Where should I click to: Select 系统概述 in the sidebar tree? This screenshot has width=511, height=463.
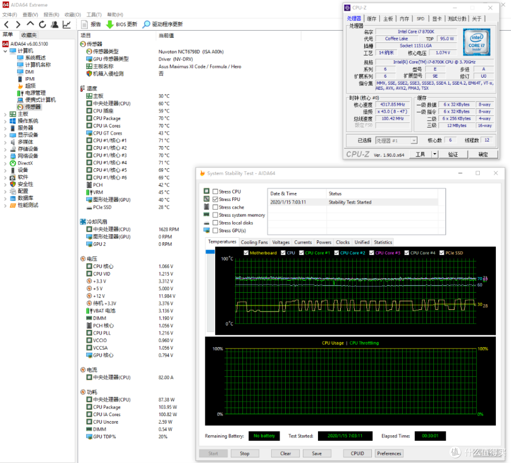pyautogui.click(x=35, y=58)
